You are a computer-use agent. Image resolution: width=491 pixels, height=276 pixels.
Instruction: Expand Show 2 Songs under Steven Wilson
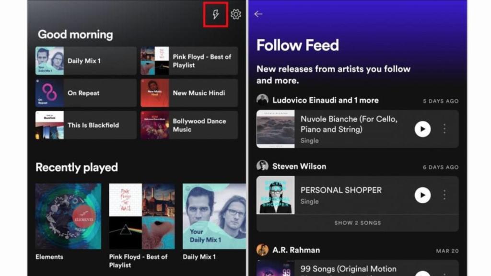[x=358, y=223]
